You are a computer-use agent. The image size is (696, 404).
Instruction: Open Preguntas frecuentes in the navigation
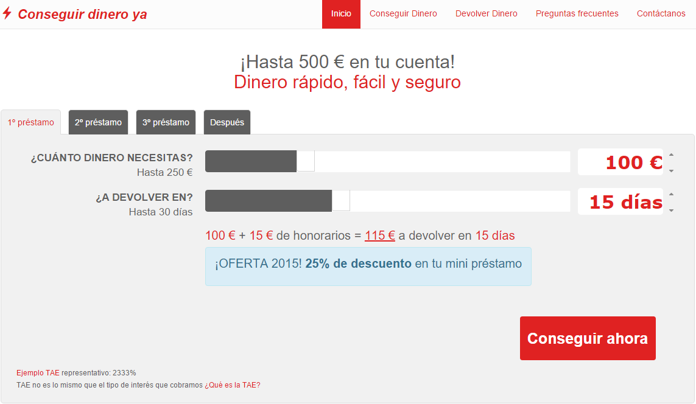(577, 14)
